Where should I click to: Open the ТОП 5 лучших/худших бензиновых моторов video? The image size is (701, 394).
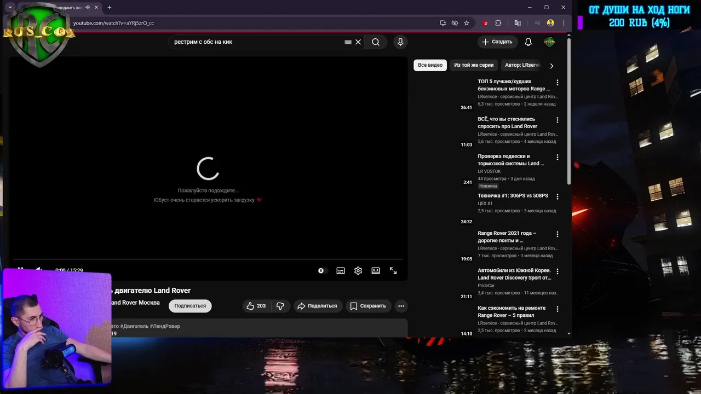click(x=514, y=85)
